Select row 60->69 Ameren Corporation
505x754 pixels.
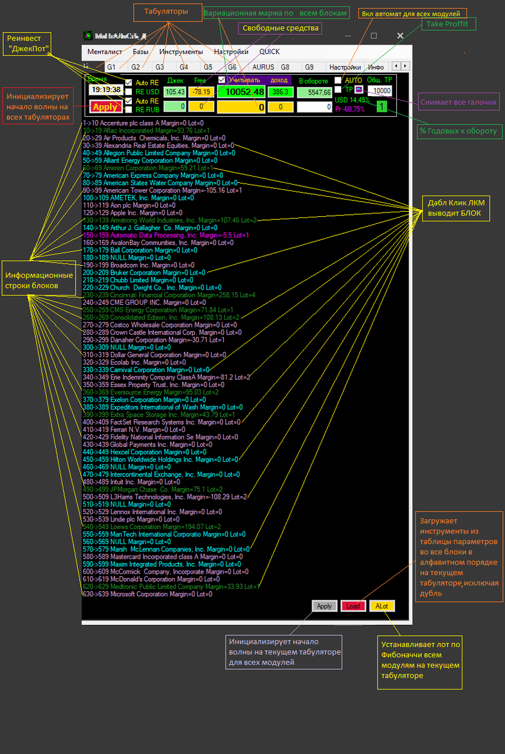pos(149,168)
